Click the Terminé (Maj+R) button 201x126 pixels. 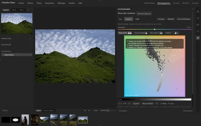[144, 14]
